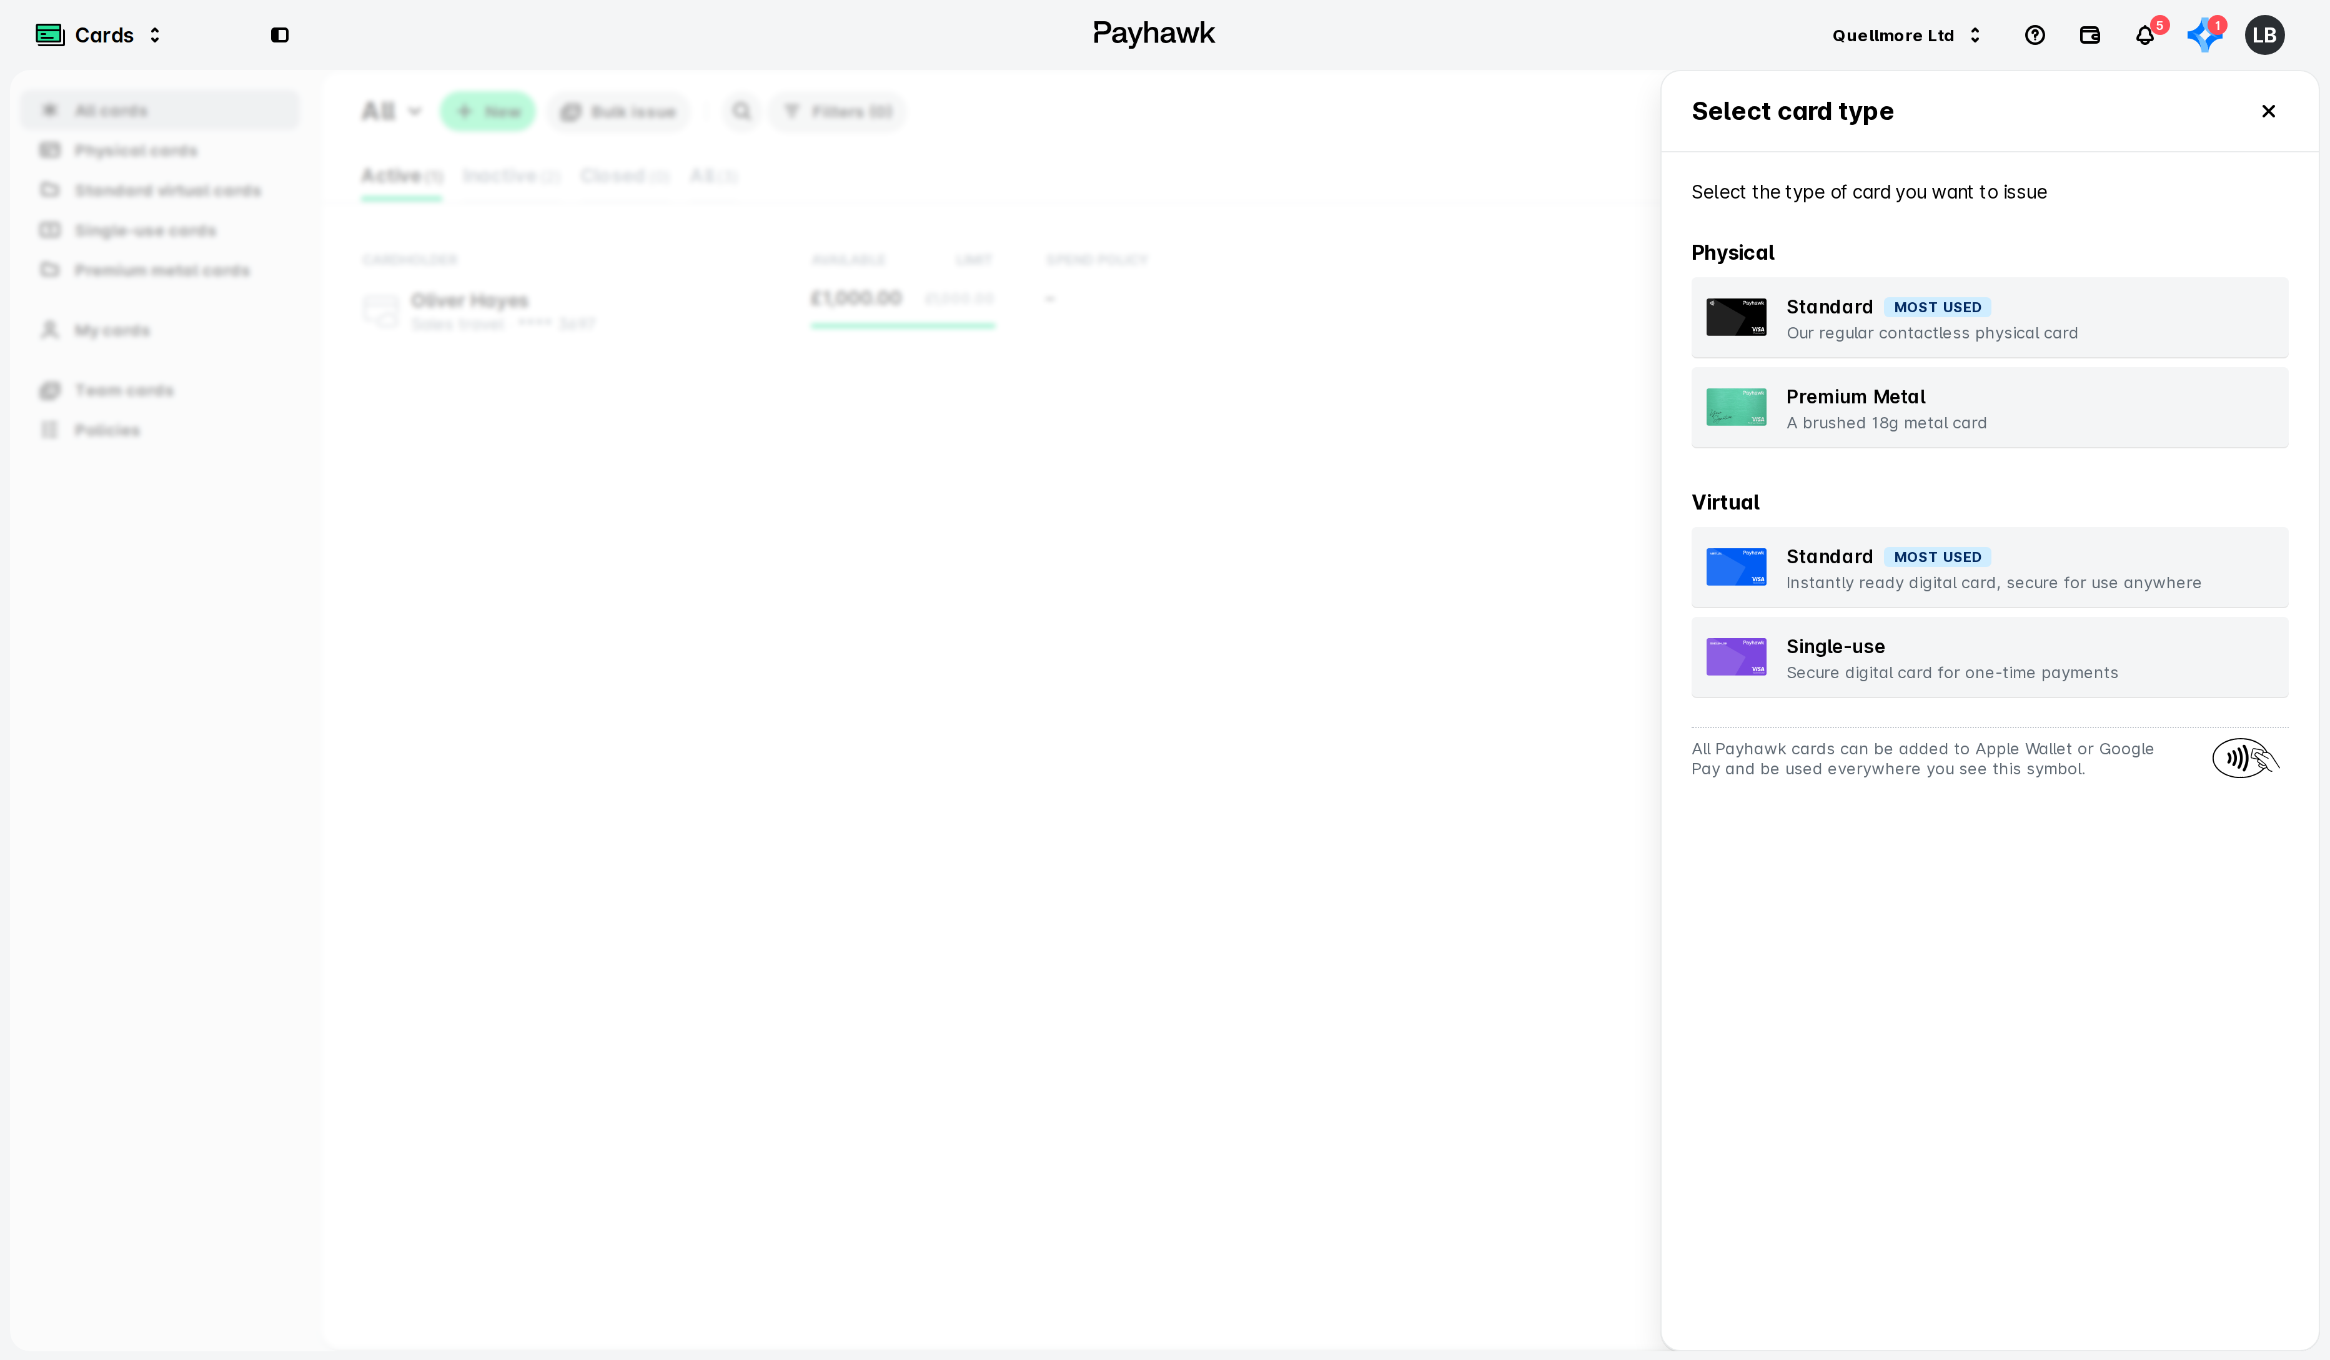Click the green Cards app icon
The height and width of the screenshot is (1360, 2330).
pyautogui.click(x=50, y=35)
